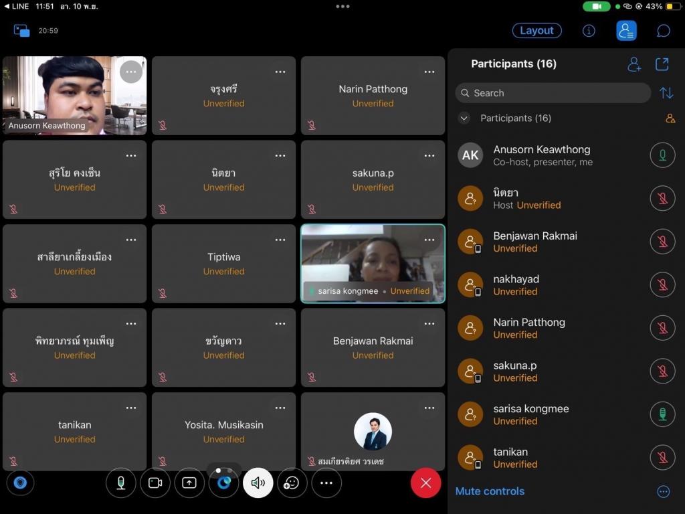Open options for Benjawan Rakmai tile
The height and width of the screenshot is (514, 685).
point(429,323)
